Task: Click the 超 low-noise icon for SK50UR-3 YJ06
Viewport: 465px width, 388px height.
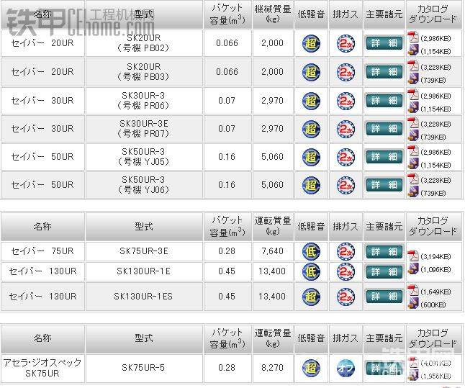Action: click(x=311, y=185)
